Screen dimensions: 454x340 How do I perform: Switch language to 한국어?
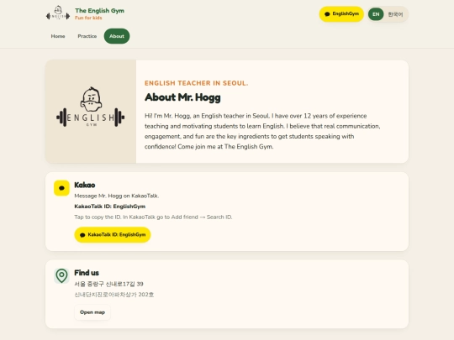(x=395, y=14)
